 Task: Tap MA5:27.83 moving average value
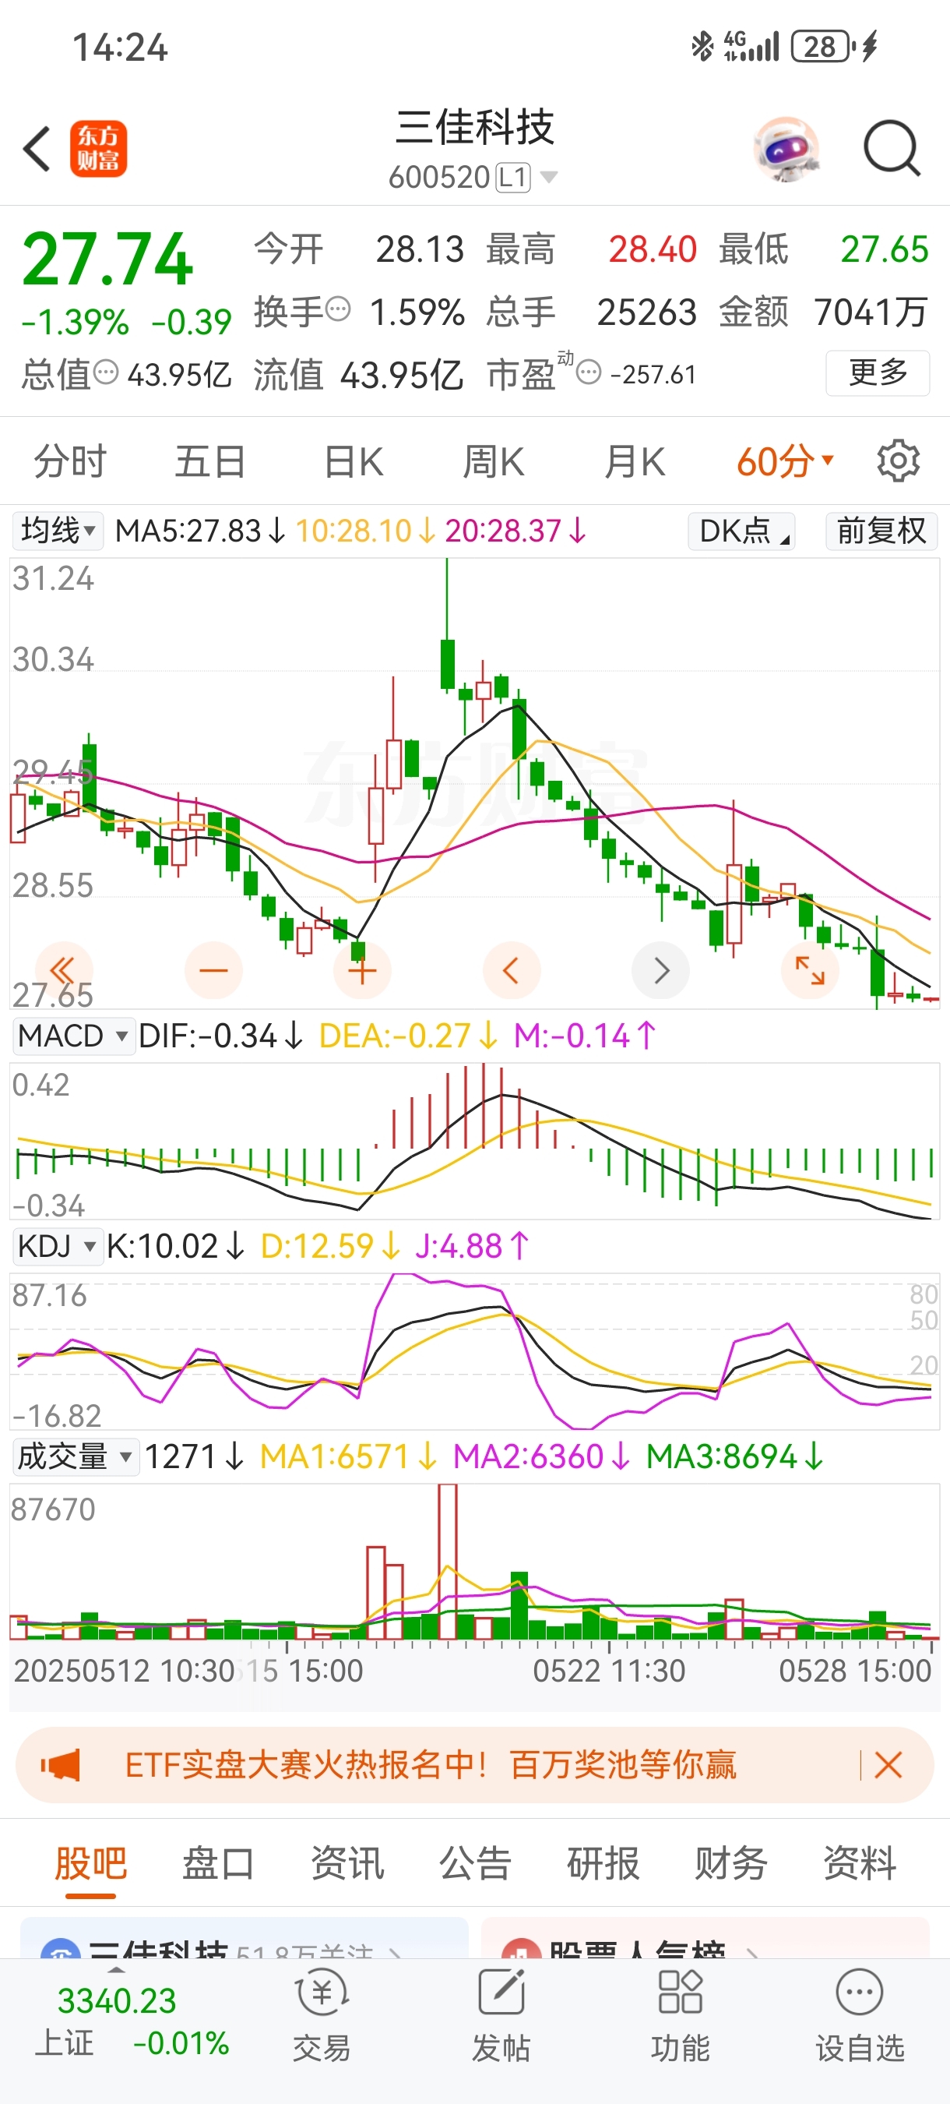(200, 531)
